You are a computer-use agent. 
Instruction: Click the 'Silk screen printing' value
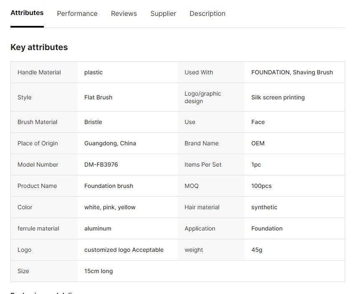click(278, 97)
